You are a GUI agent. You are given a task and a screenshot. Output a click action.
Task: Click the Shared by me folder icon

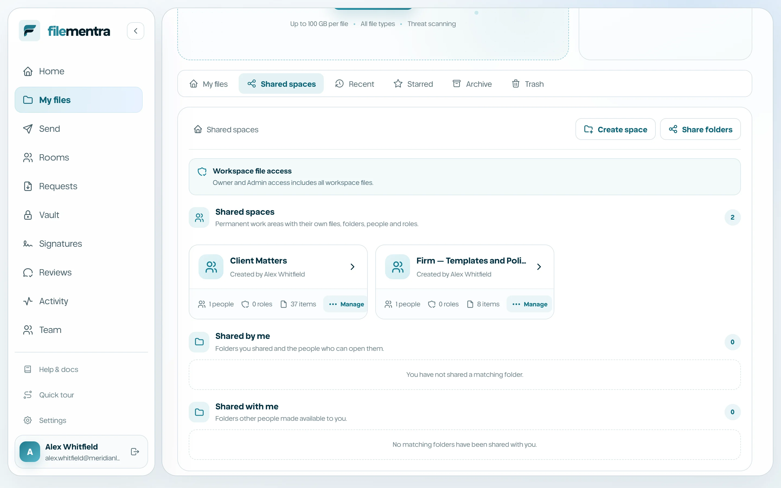point(199,342)
